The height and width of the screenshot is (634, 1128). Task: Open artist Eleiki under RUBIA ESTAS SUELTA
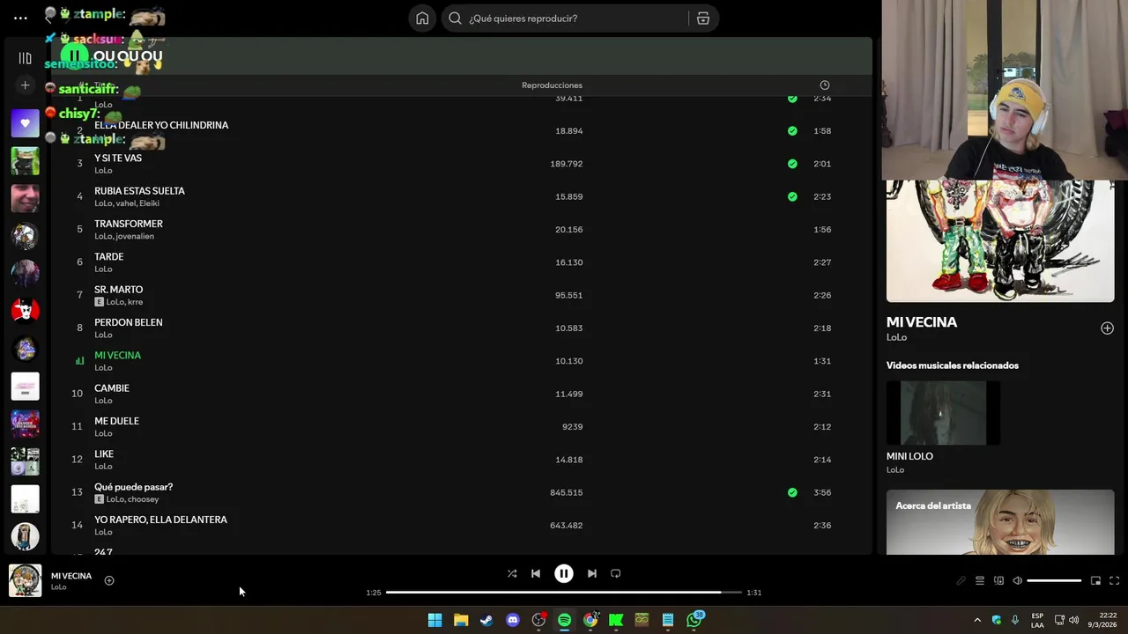[x=149, y=203]
